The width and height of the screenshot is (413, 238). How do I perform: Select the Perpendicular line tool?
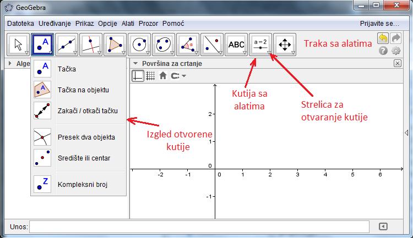(x=91, y=45)
